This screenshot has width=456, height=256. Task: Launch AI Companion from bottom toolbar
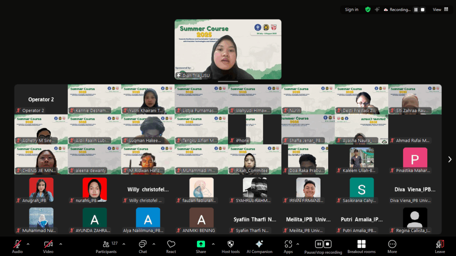[259, 245]
